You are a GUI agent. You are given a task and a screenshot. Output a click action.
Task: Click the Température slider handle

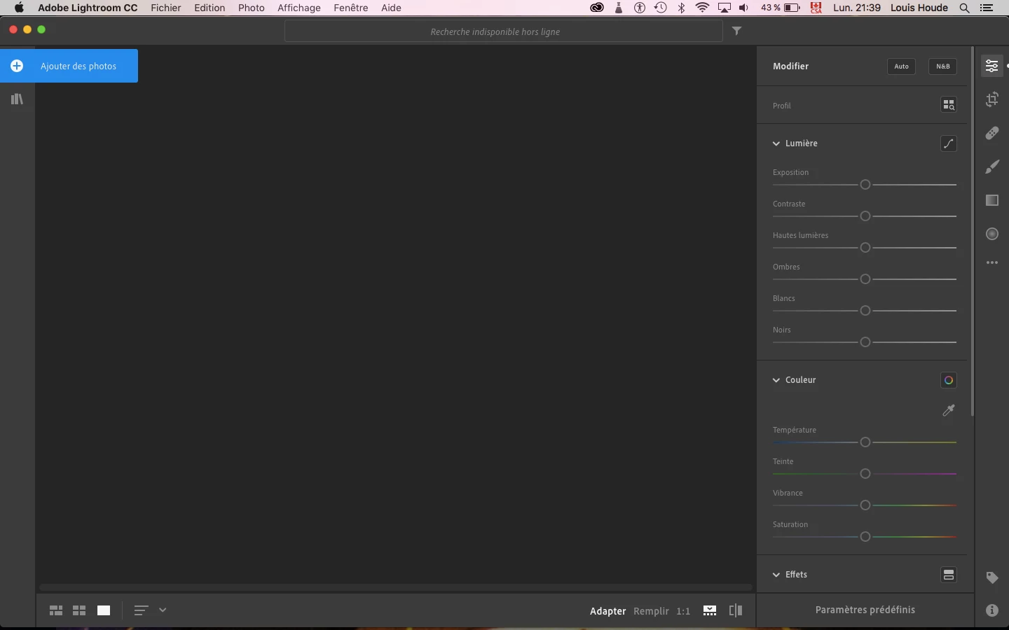point(865,442)
